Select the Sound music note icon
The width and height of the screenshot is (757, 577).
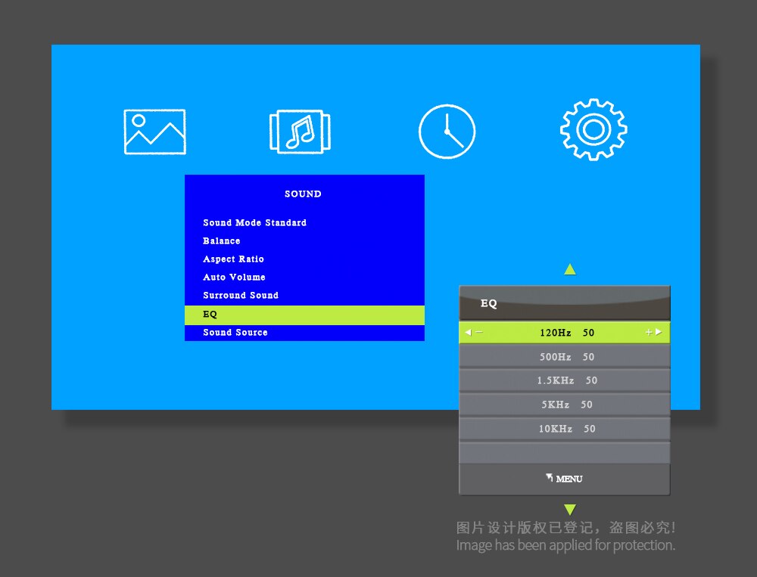point(300,132)
